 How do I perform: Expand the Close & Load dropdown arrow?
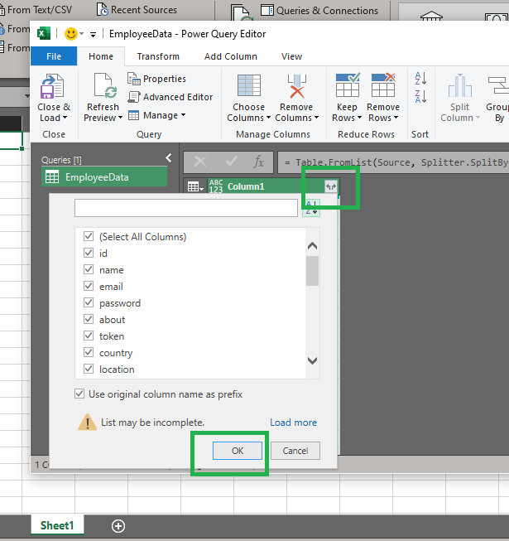point(65,118)
